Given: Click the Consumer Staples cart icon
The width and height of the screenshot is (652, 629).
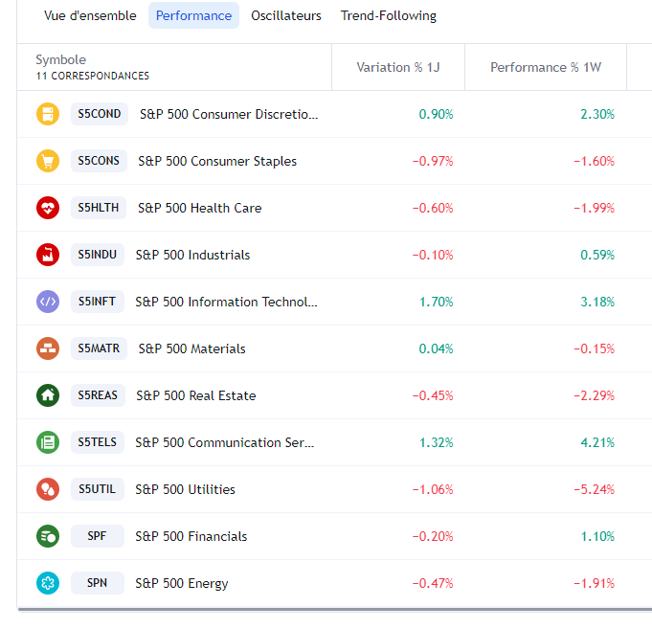Looking at the screenshot, I should pos(48,161).
